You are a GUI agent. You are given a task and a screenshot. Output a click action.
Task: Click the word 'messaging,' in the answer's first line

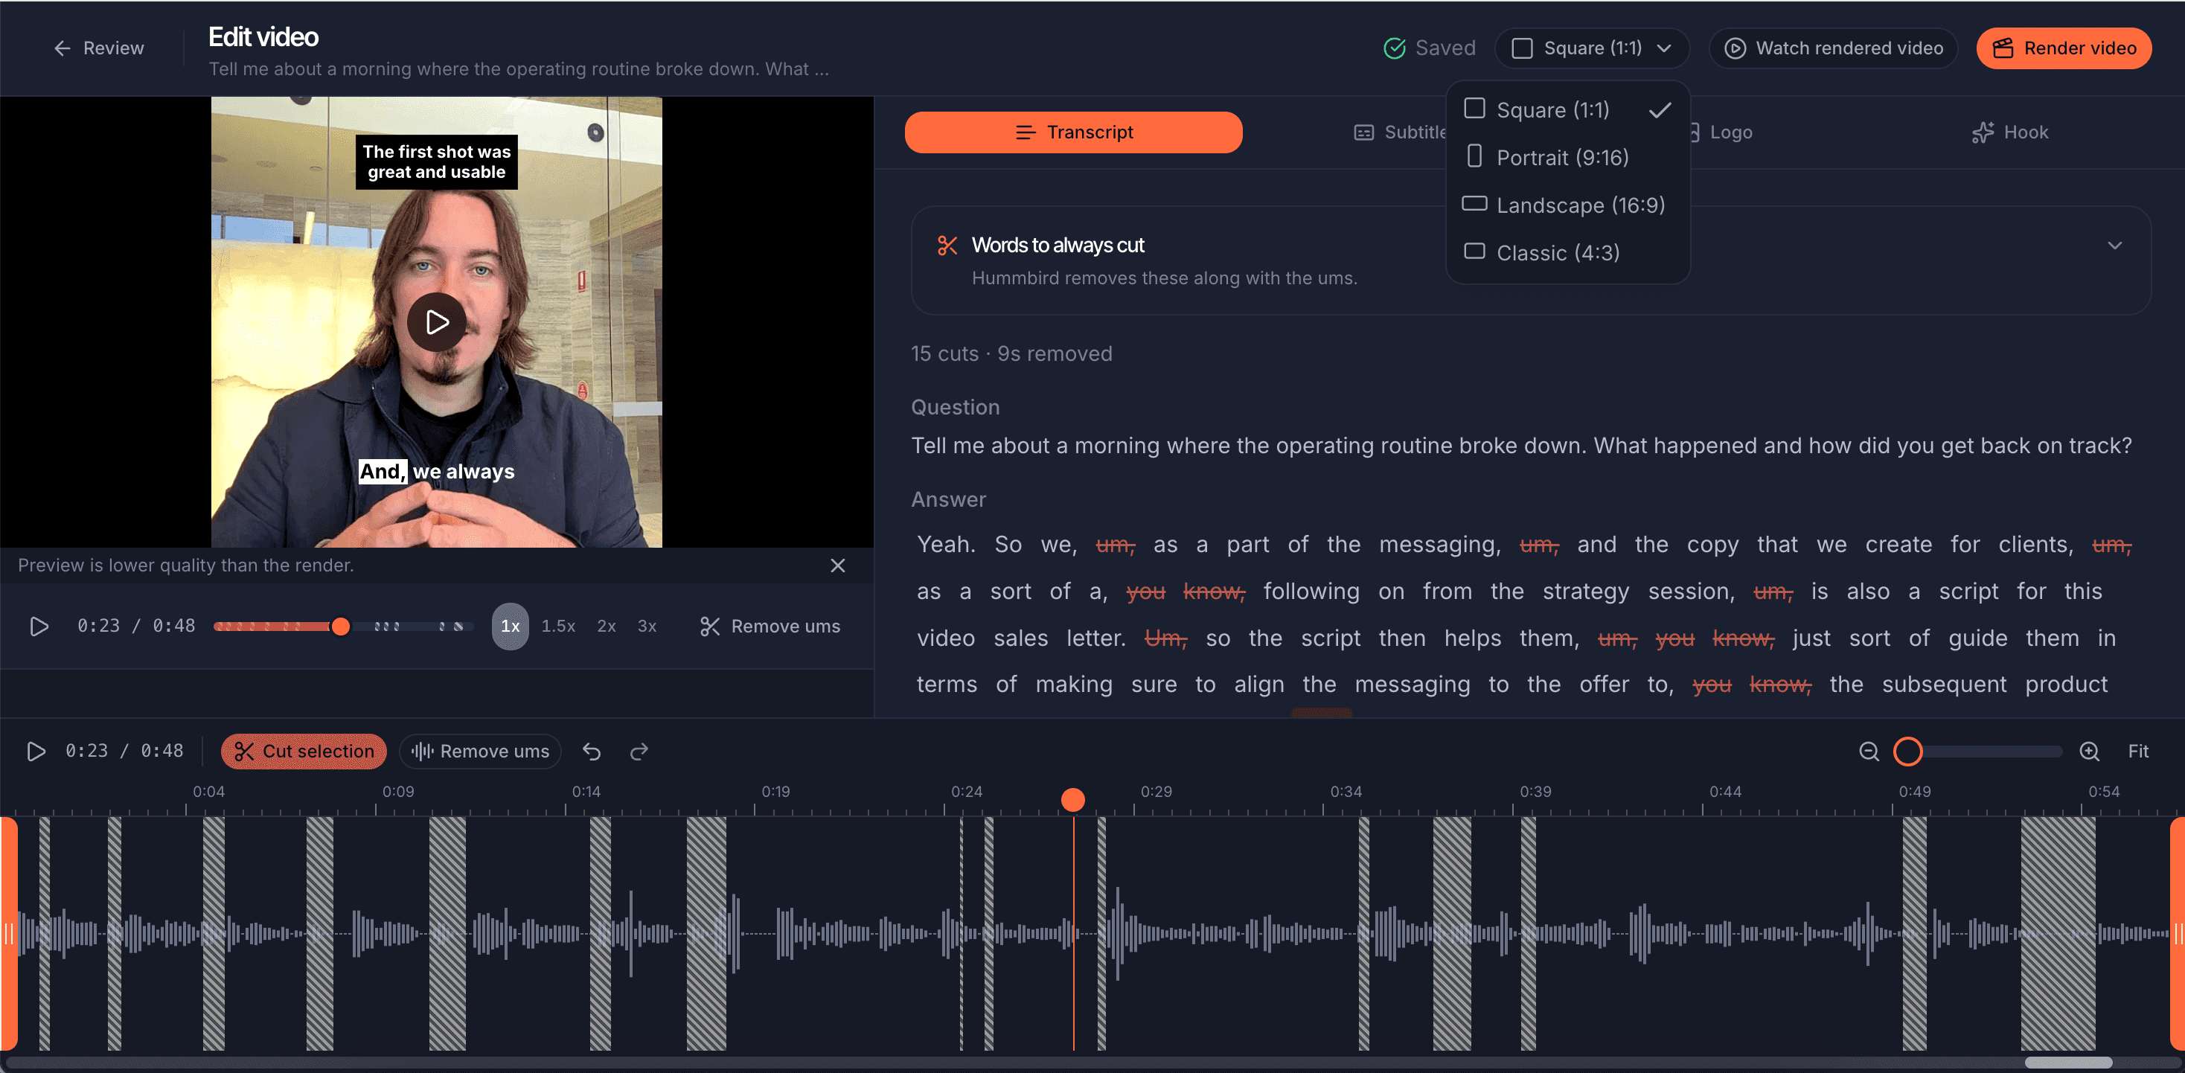tap(1439, 545)
